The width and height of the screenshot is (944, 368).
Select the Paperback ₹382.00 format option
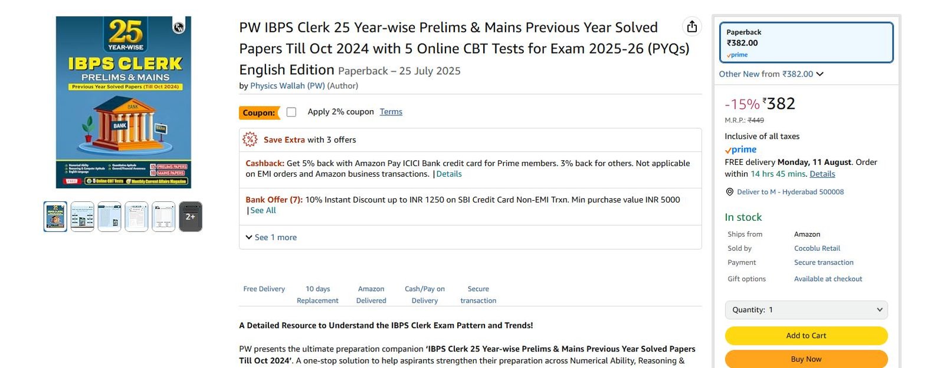(x=806, y=42)
